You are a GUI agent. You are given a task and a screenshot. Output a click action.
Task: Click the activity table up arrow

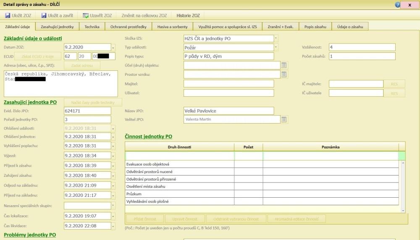click(403, 163)
